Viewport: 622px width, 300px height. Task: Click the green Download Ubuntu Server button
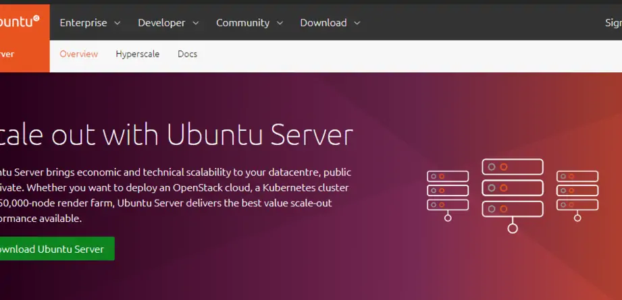[x=57, y=249]
